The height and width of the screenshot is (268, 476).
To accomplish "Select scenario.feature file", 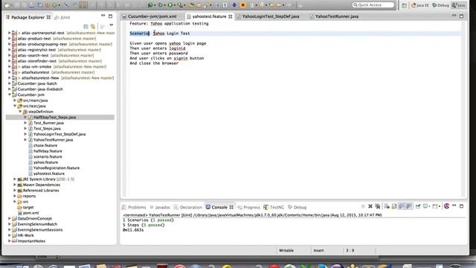I will coord(48,156).
